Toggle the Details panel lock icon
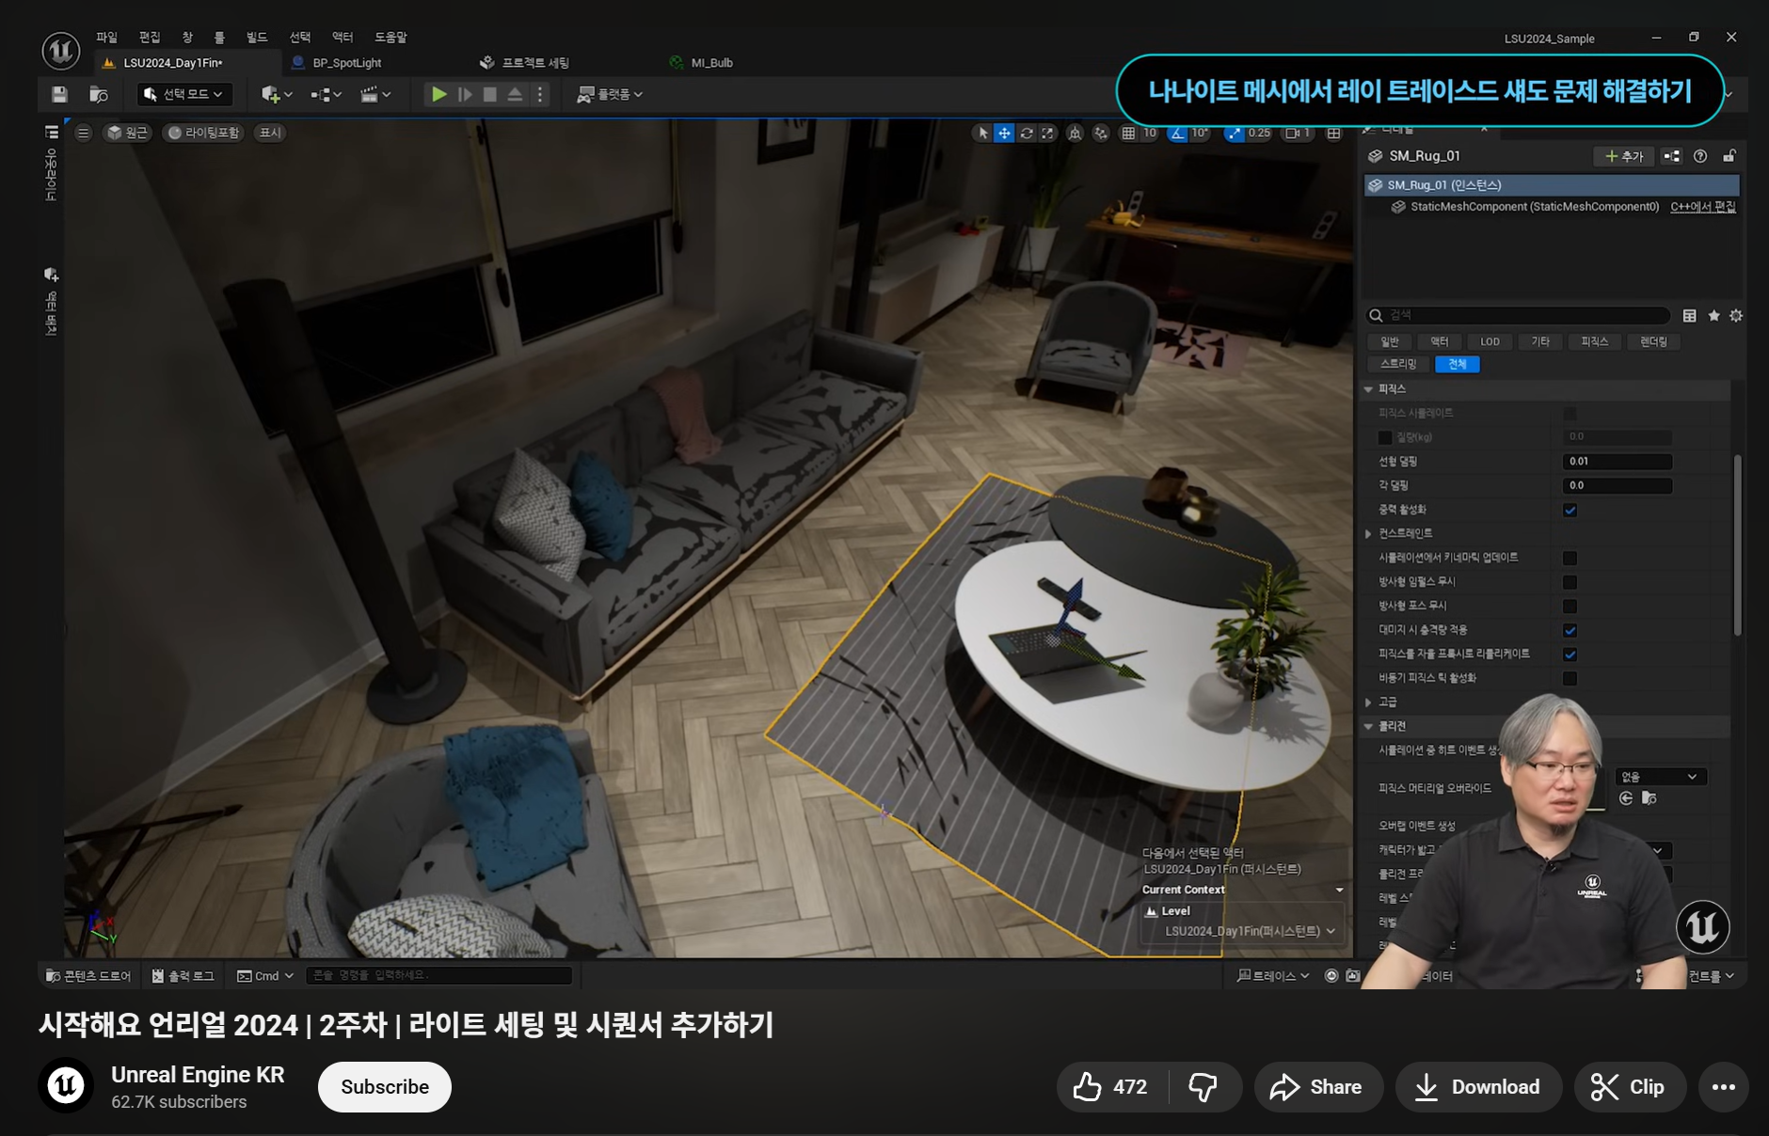Image resolution: width=1769 pixels, height=1136 pixels. point(1729,156)
